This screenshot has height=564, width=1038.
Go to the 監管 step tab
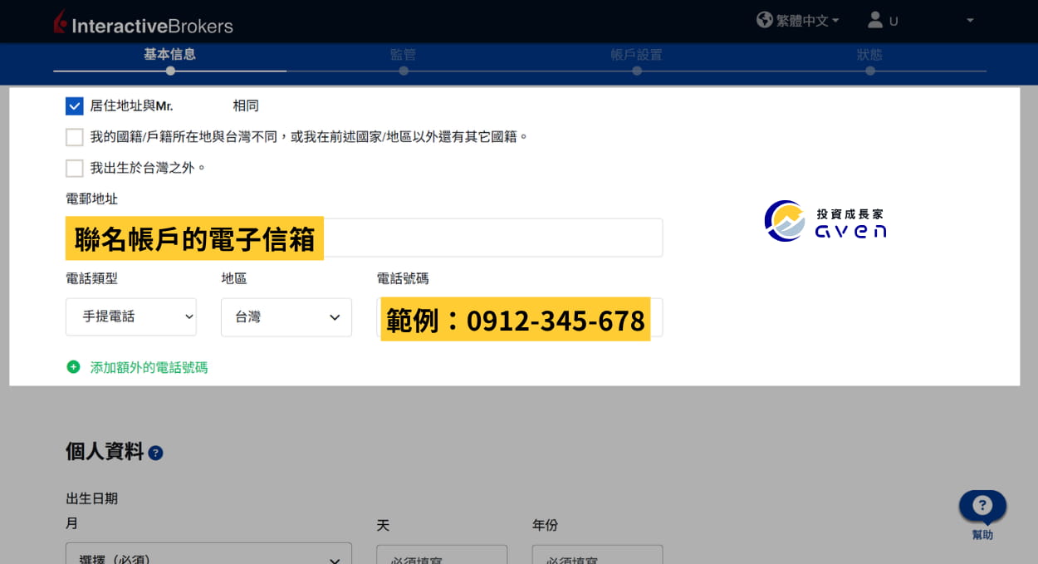click(403, 55)
